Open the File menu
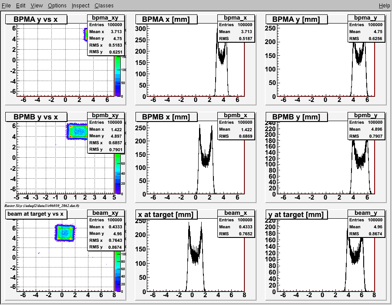392x305 pixels. [6, 6]
